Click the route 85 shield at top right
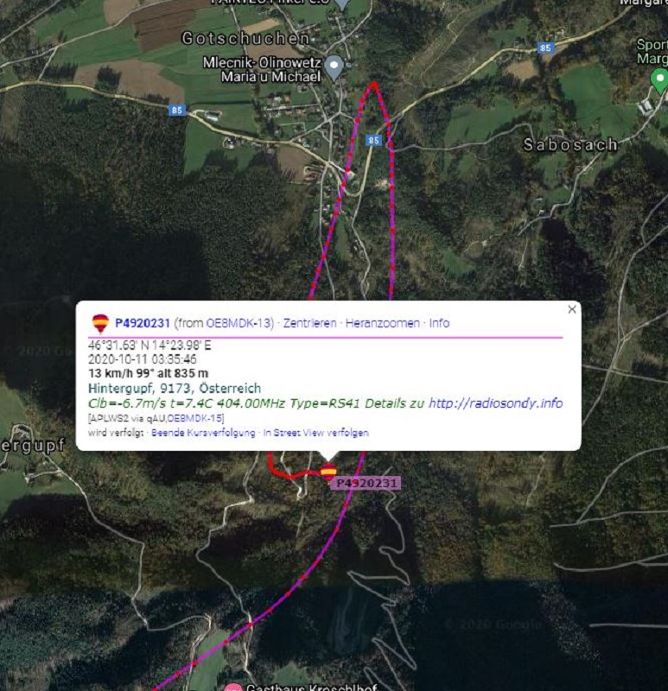Image resolution: width=668 pixels, height=691 pixels. tap(545, 48)
